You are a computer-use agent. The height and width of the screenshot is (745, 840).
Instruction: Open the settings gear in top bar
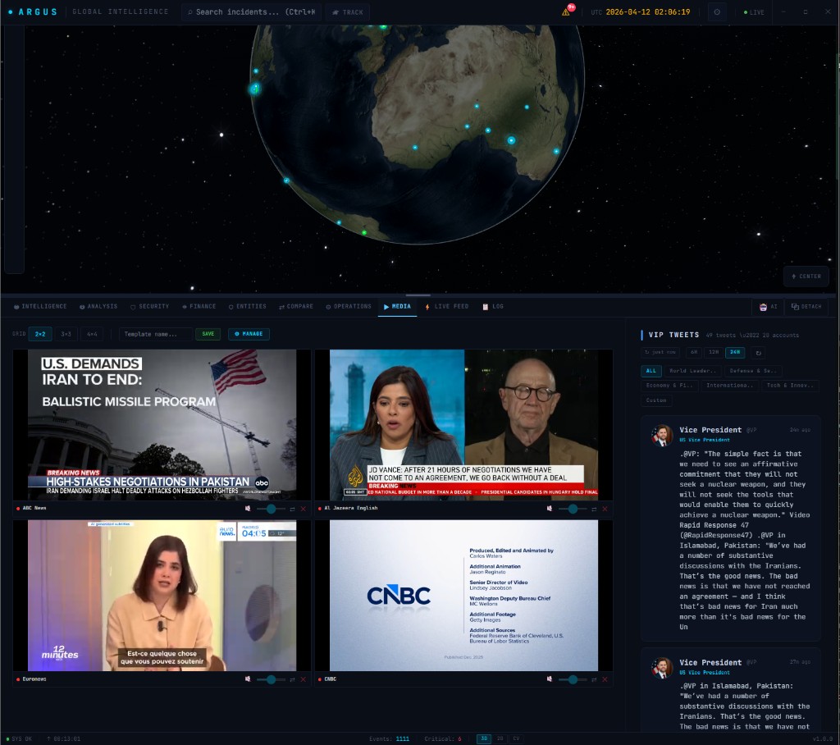717,11
